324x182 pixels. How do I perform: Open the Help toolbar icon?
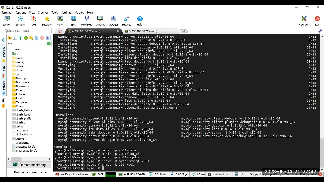pyautogui.click(x=140, y=21)
